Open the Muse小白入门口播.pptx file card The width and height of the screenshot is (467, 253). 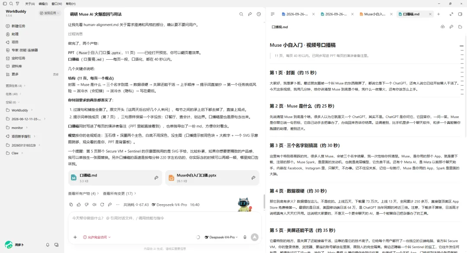tap(212, 178)
